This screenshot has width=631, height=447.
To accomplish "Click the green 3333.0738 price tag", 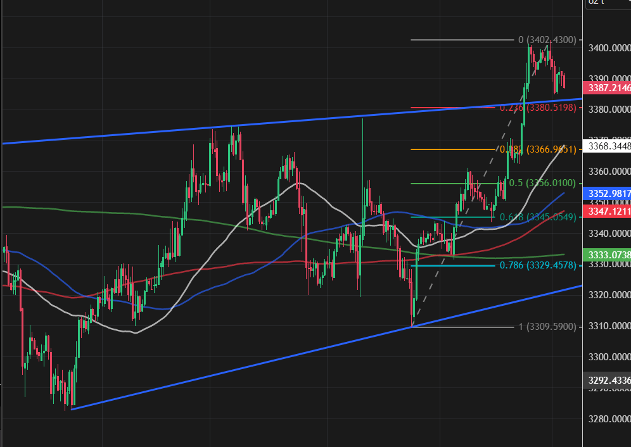I will point(607,255).
